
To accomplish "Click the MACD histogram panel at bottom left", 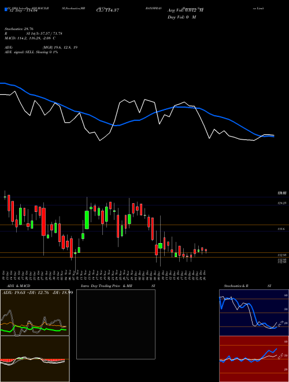I will 35,359.
